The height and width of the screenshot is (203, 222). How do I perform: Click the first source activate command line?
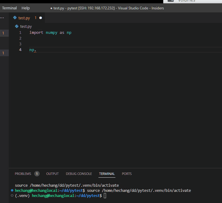[67, 185]
